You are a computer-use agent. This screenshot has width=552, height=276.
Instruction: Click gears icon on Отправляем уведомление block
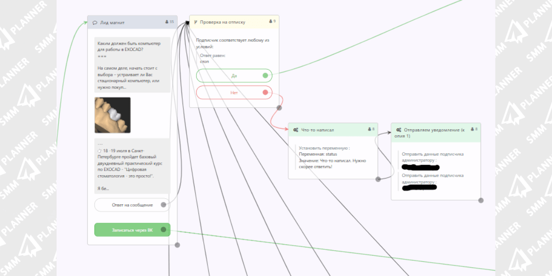pyautogui.click(x=398, y=130)
